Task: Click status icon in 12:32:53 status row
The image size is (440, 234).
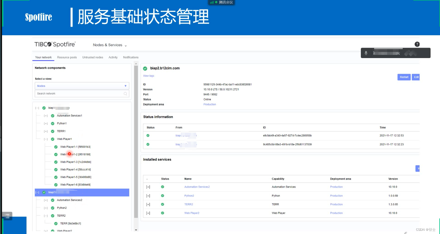Action: (148, 135)
